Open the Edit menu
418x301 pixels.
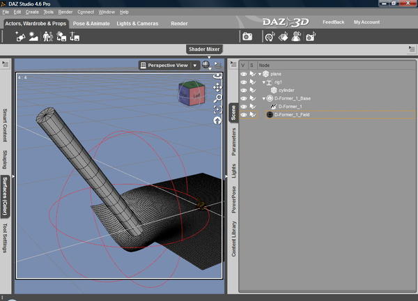tap(17, 12)
